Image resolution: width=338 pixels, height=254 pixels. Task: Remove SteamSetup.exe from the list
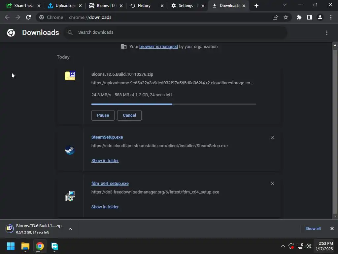(273, 137)
